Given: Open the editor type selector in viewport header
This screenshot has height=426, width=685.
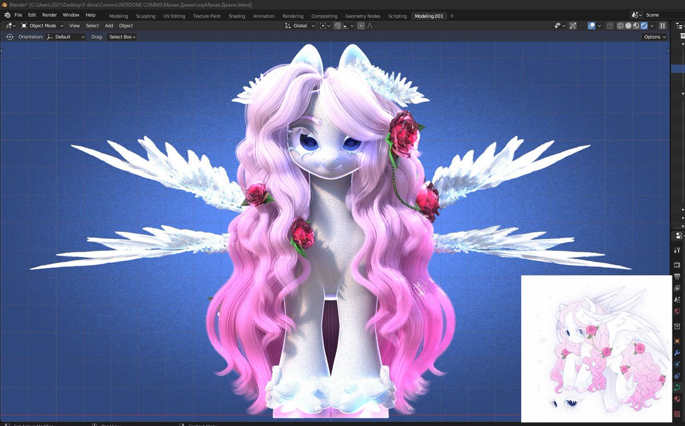Looking at the screenshot, I should tap(10, 26).
